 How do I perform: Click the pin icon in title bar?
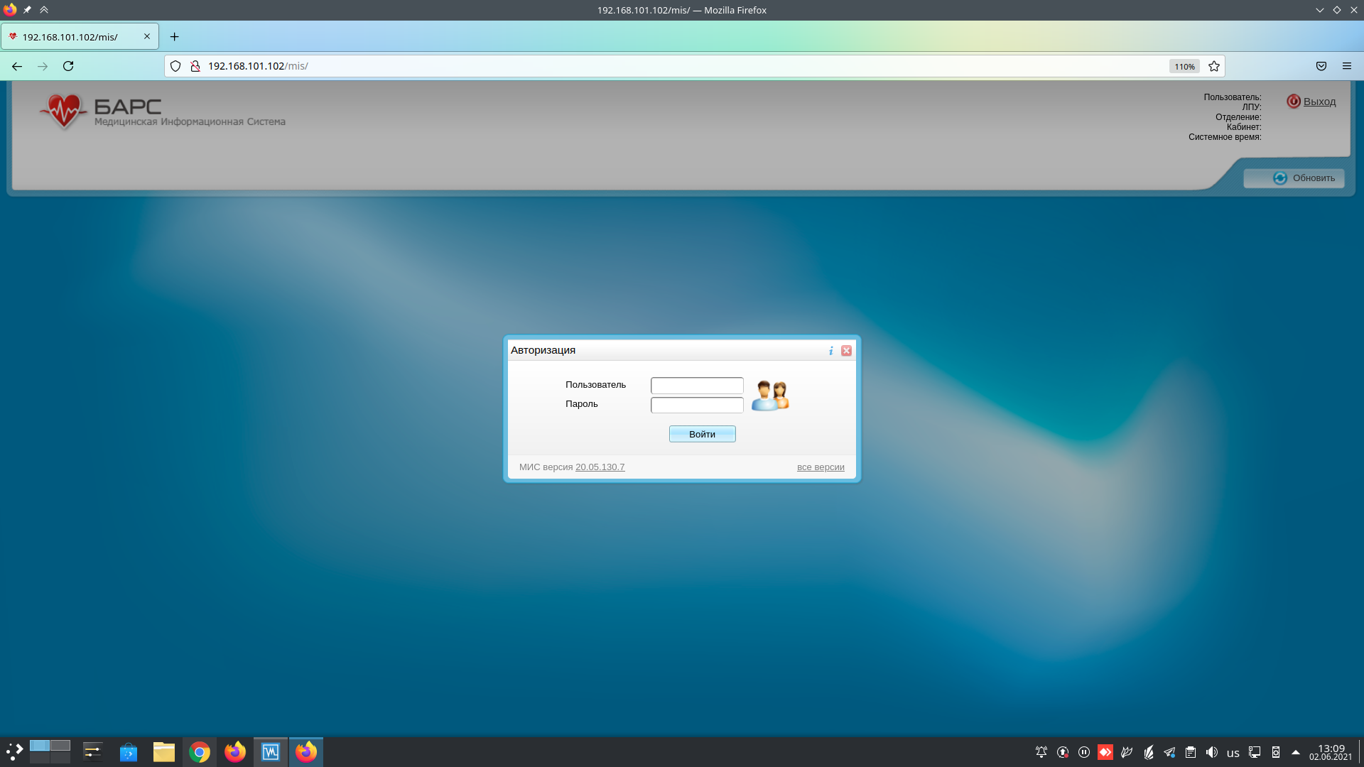[27, 10]
